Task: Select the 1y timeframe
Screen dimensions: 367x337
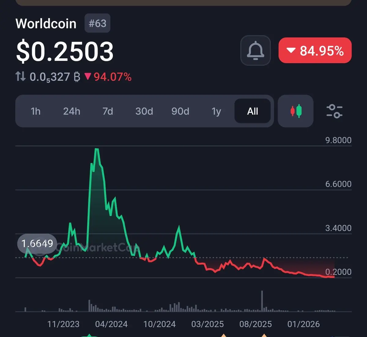Action: (216, 111)
